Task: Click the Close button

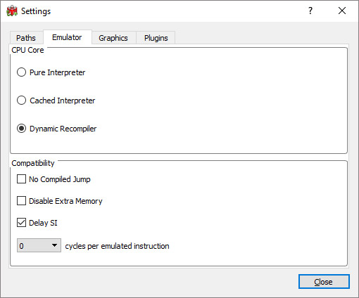Action: 324,282
